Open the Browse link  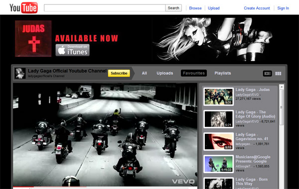pyautogui.click(x=195, y=8)
